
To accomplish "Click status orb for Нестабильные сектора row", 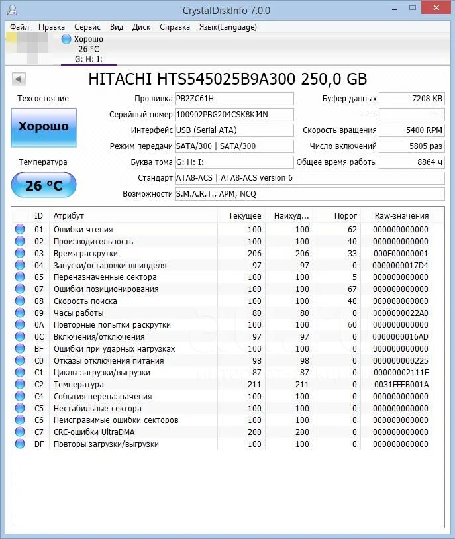I will pyautogui.click(x=20, y=408).
